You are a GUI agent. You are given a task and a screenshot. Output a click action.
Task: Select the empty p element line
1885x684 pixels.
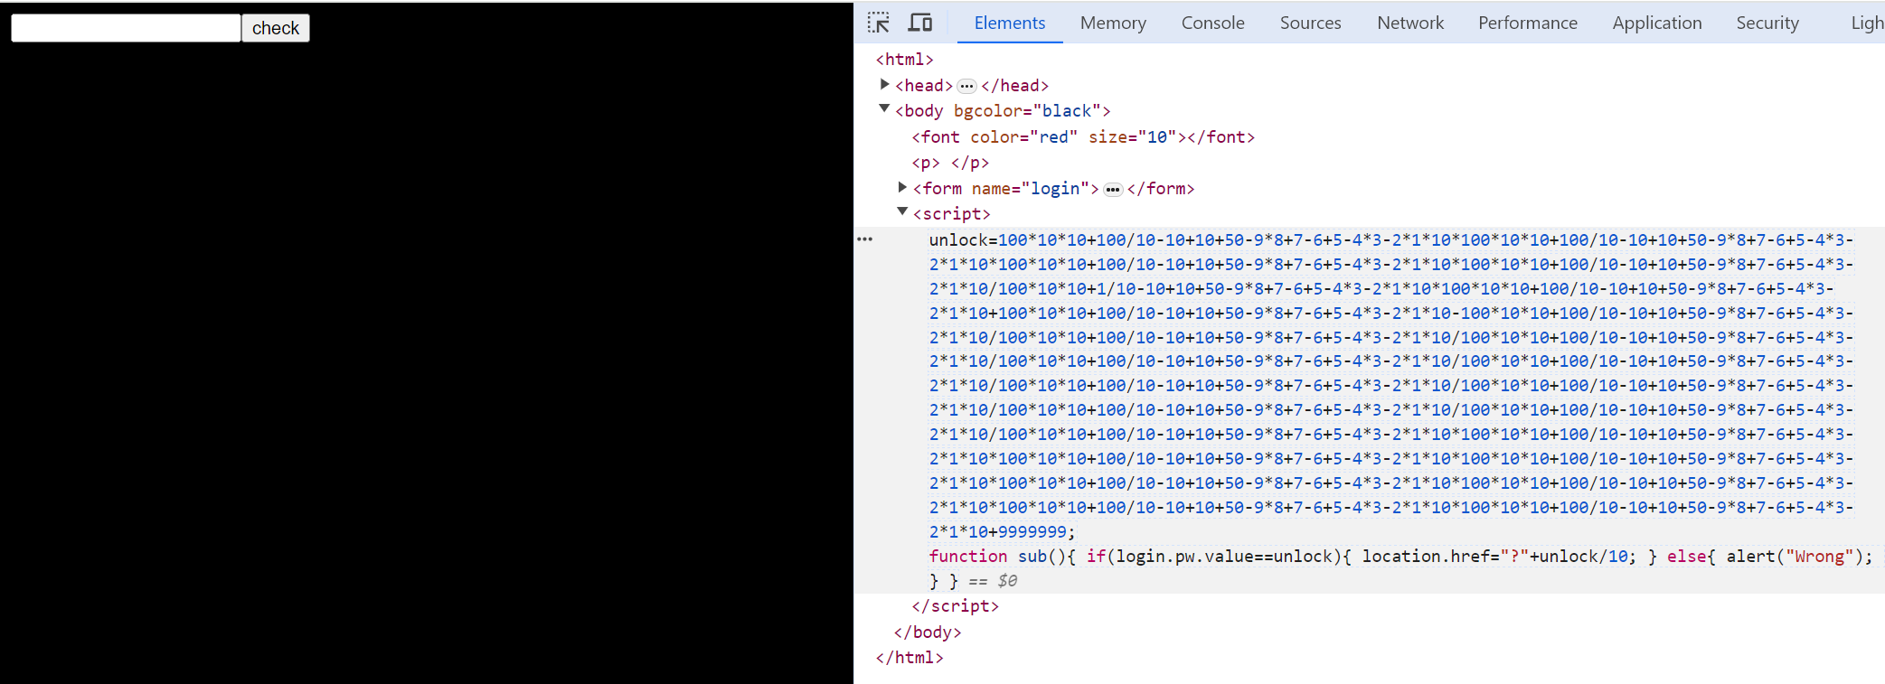[950, 163]
